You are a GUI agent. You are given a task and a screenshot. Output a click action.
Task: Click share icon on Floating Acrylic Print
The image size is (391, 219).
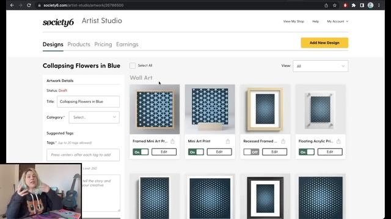tap(338, 141)
